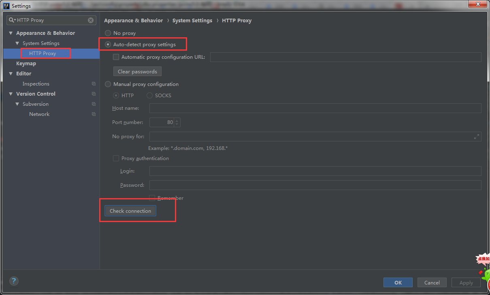Choose the HTTP proxy type radio

[x=116, y=96]
